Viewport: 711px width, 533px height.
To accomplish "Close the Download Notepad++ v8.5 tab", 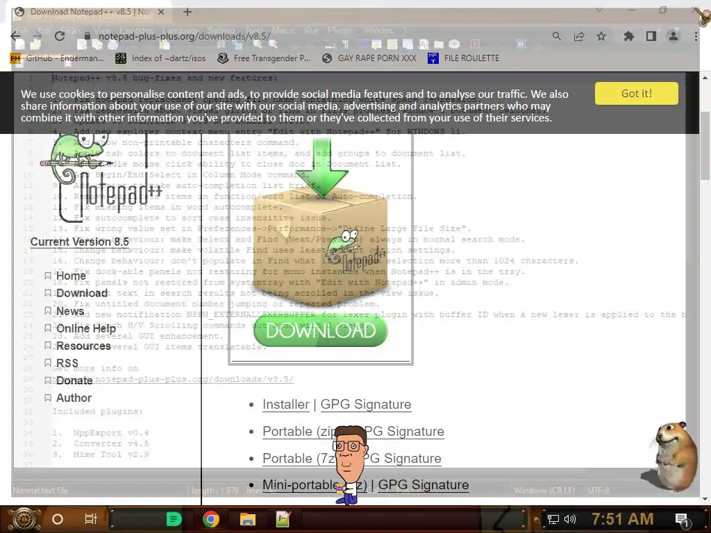I will point(161,12).
